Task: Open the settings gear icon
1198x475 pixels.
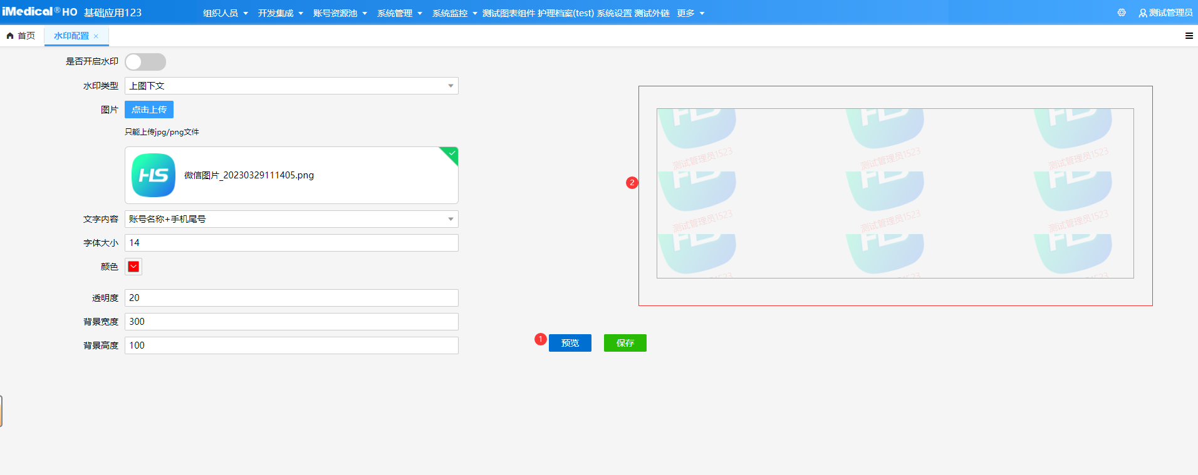Action: coord(1122,13)
